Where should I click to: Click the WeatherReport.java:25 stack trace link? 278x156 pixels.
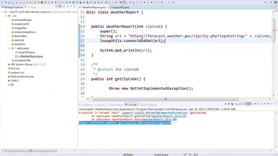(169, 116)
